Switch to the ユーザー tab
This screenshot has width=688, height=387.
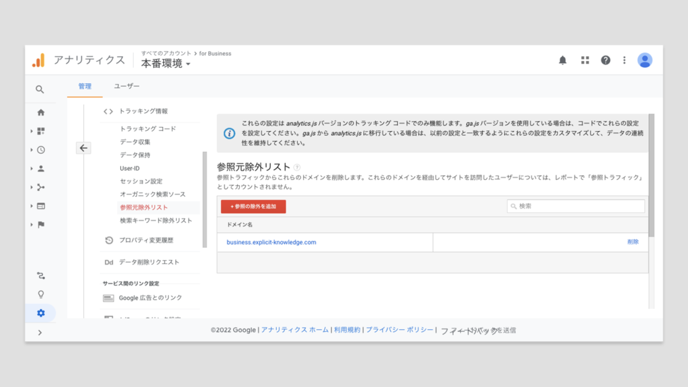[127, 87]
